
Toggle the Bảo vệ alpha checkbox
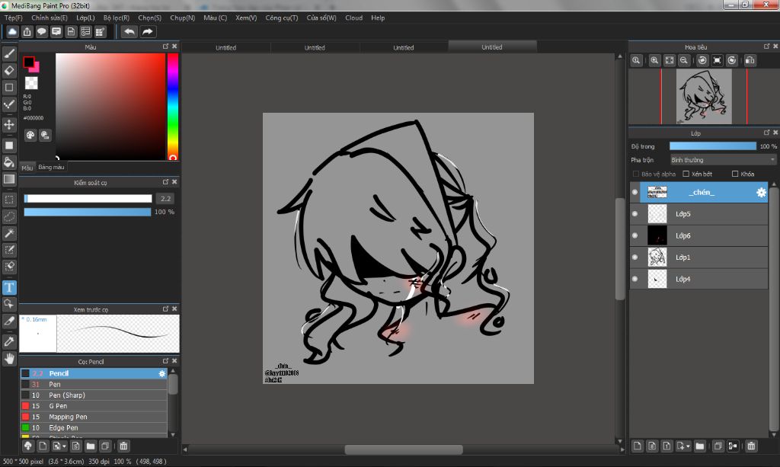pyautogui.click(x=636, y=174)
